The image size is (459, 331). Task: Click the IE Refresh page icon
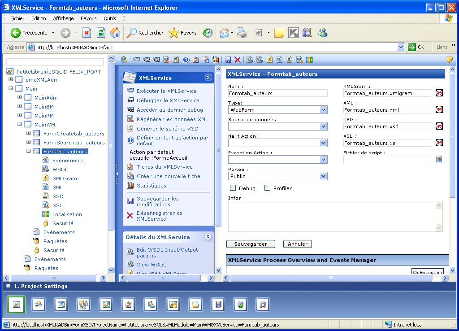[101, 33]
